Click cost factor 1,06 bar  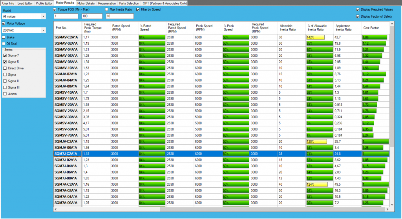point(375,37)
